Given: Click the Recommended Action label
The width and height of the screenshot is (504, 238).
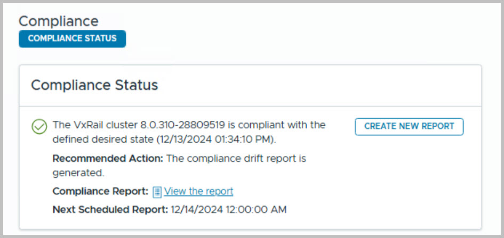Looking at the screenshot, I should [108, 159].
